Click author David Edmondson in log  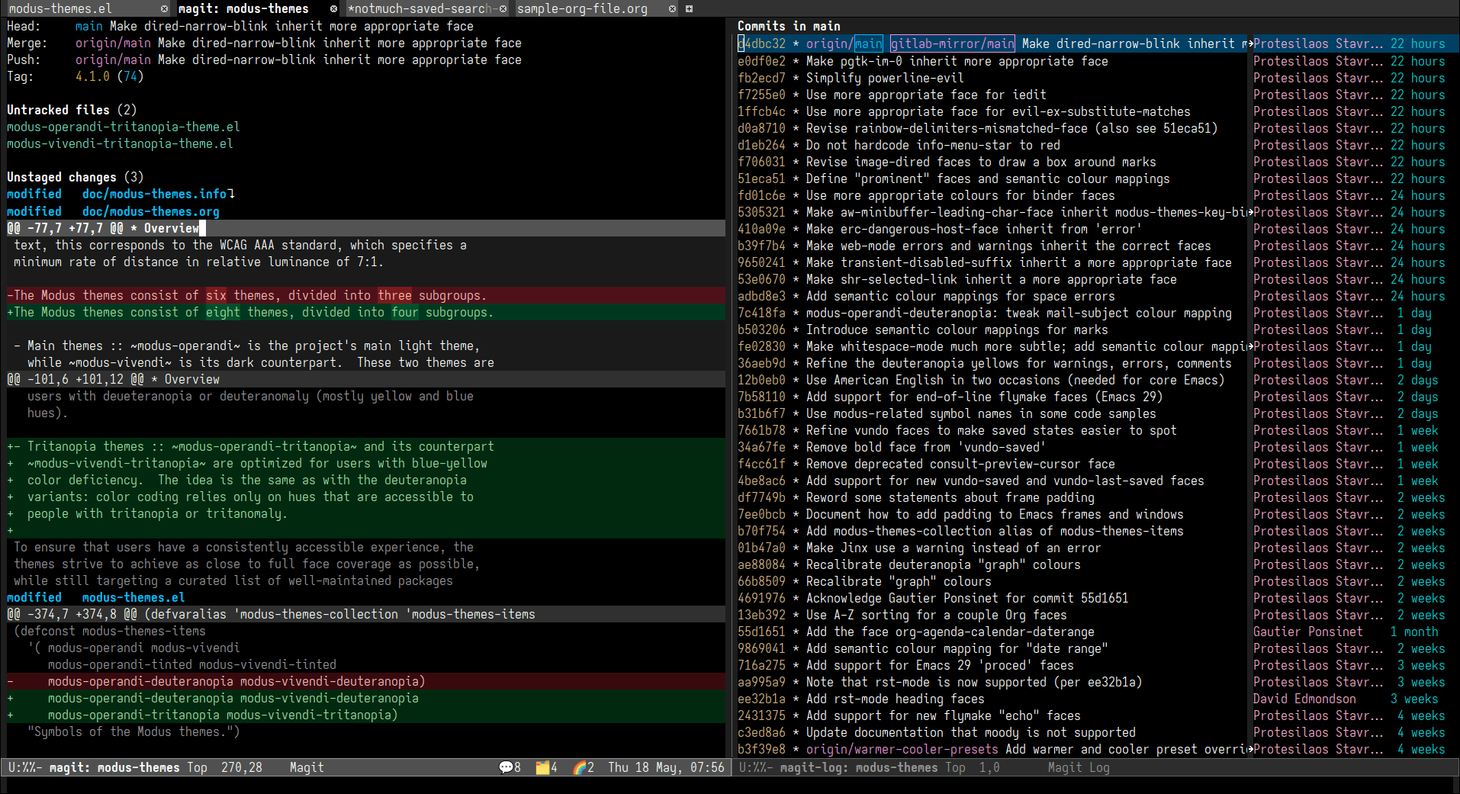1304,699
